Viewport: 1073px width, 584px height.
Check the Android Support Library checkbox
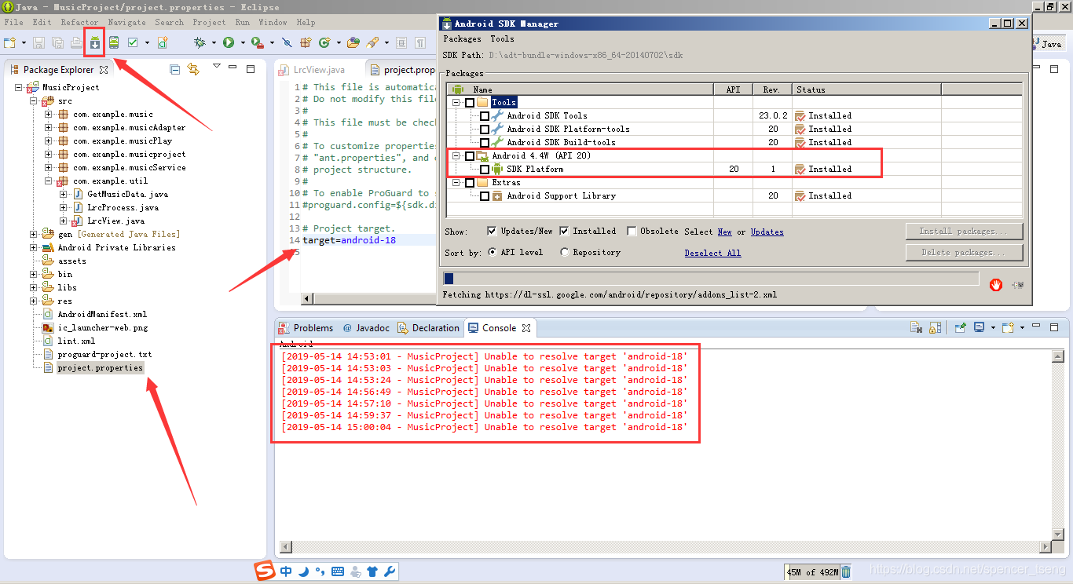click(485, 195)
